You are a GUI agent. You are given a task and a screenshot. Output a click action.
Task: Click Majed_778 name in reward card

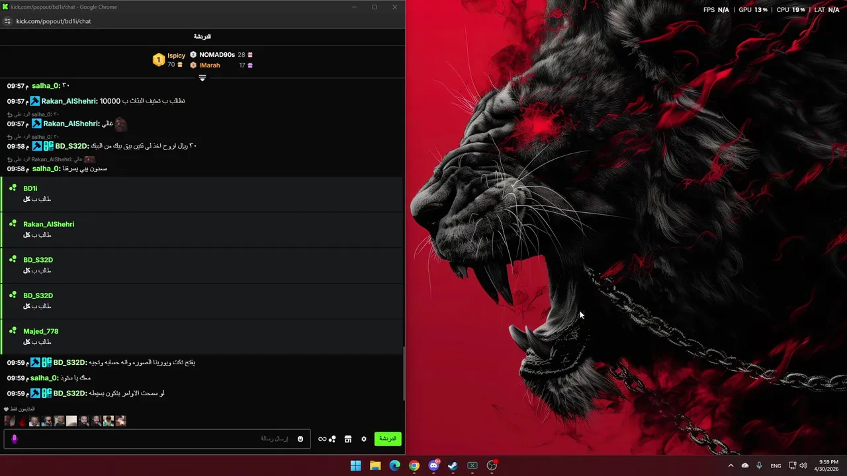click(41, 331)
